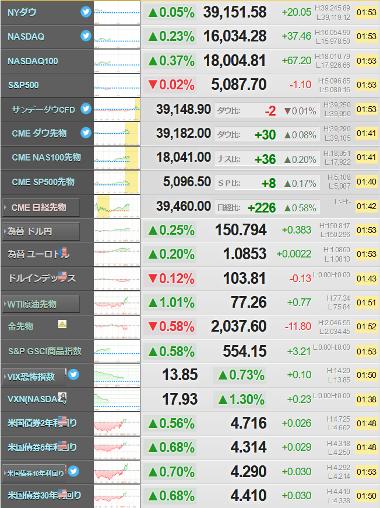
Task: Click the ドル円 rate 150.794
Action: tap(241, 230)
